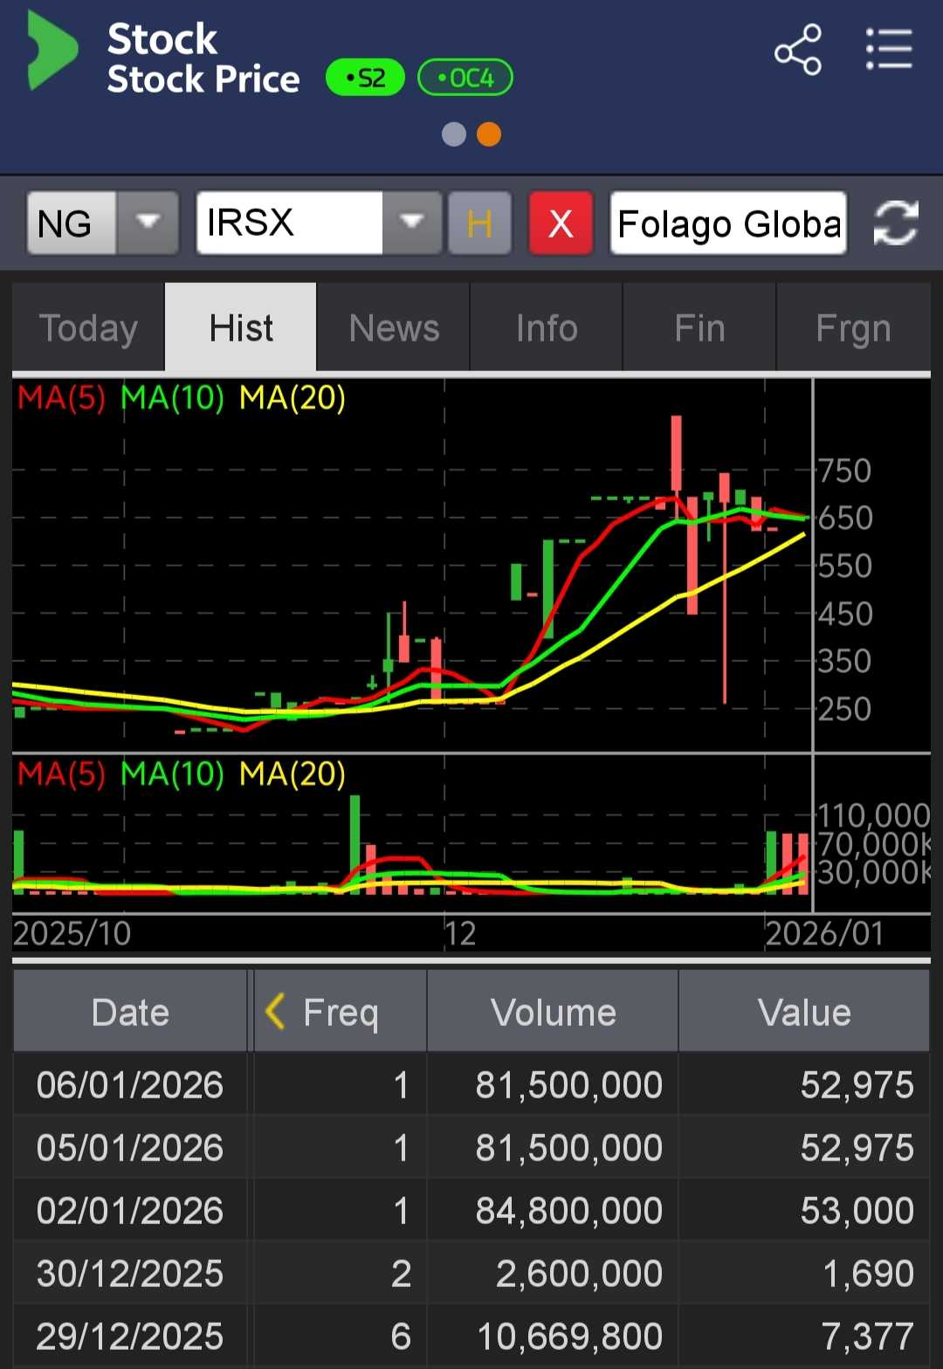Open the list menu icon
943x1369 pixels.
tap(888, 50)
